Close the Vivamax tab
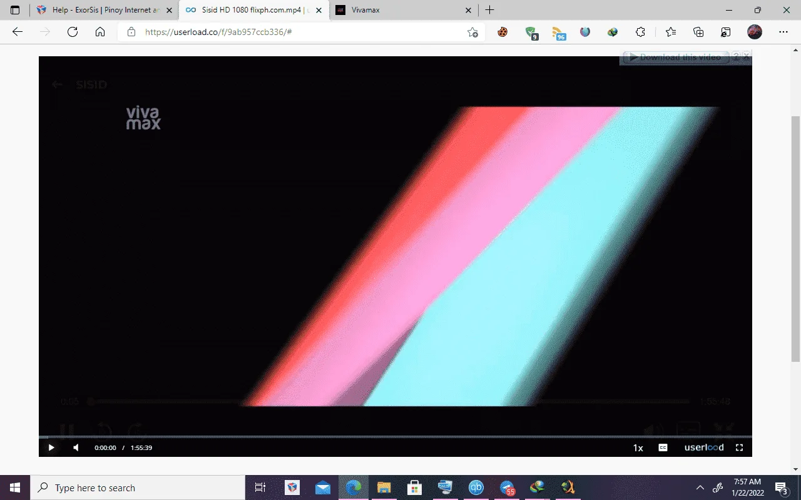Viewport: 801px width, 500px height. point(469,10)
